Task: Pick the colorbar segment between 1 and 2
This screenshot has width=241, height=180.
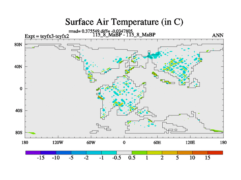Action: point(155,152)
